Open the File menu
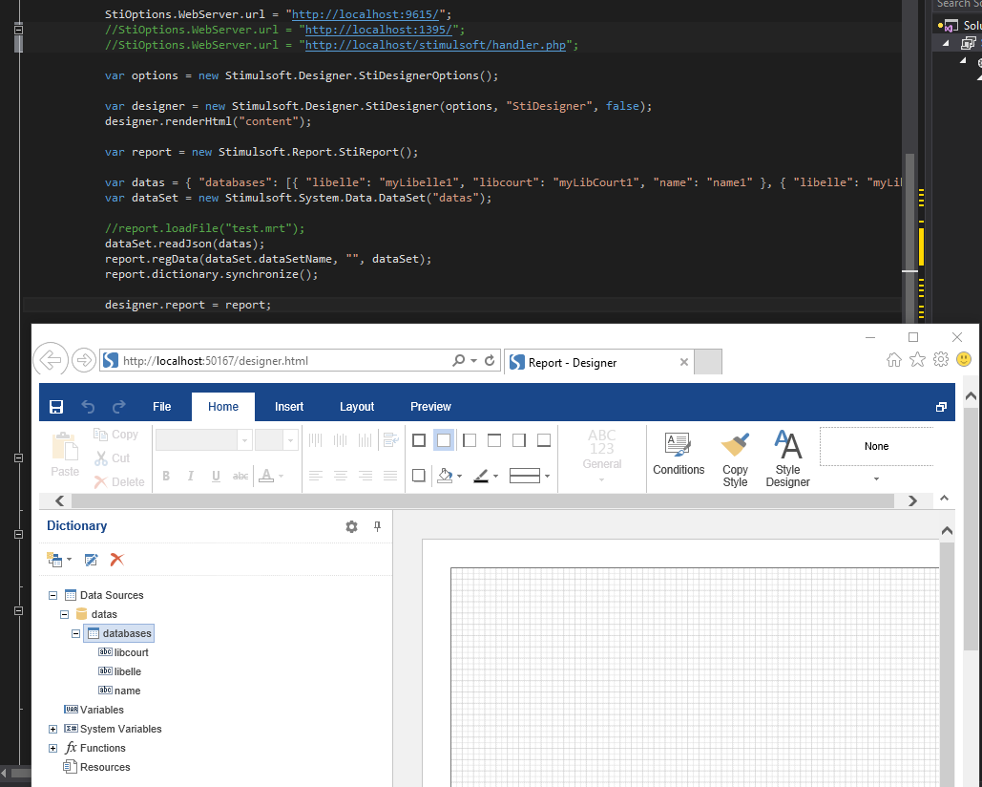Screen dimensions: 982x787 coord(161,407)
